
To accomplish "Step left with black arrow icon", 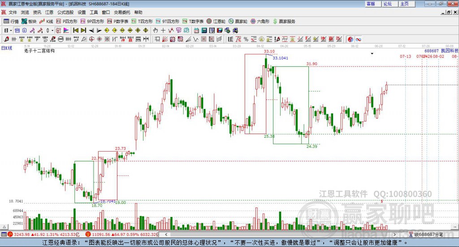I will [91, 30].
